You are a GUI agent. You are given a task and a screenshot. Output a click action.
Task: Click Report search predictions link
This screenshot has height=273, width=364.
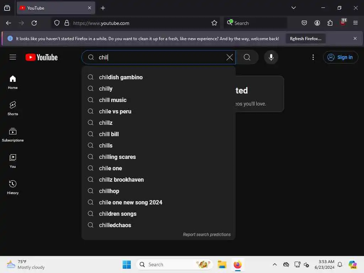pyautogui.click(x=207, y=235)
